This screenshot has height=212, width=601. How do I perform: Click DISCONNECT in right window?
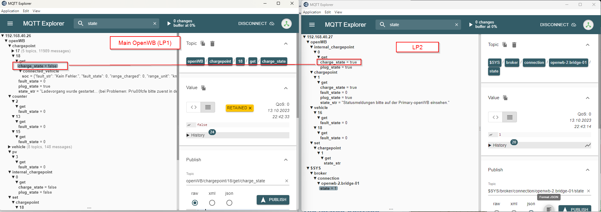click(558, 25)
